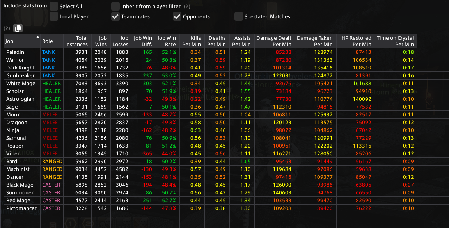The height and width of the screenshot is (228, 449).
Task: Sort by Job Losses column header
Action: 121,41
